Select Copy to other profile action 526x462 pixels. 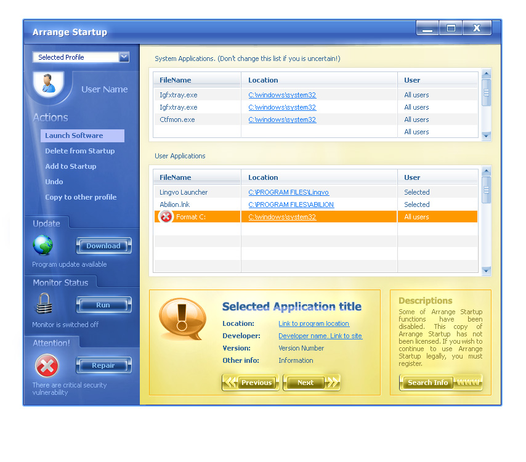click(x=79, y=197)
